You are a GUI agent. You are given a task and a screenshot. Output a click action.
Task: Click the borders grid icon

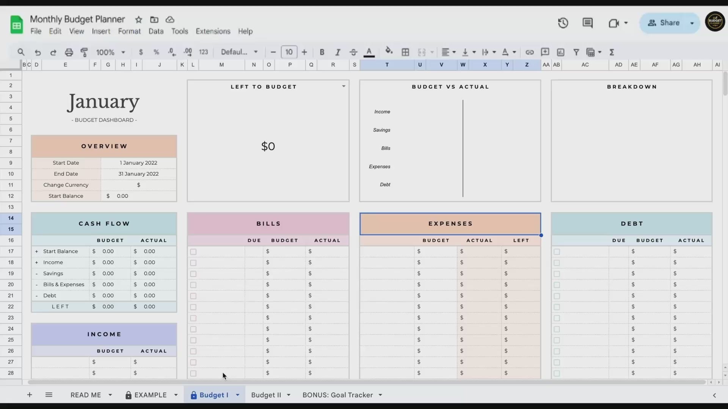pyautogui.click(x=405, y=52)
